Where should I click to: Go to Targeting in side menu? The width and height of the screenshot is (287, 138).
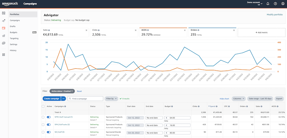click(14, 38)
